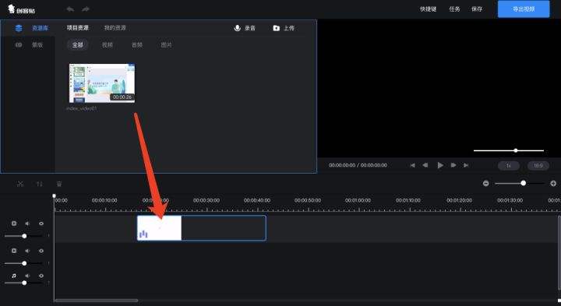Select the 音频 filter
The width and height of the screenshot is (561, 306).
pos(137,44)
